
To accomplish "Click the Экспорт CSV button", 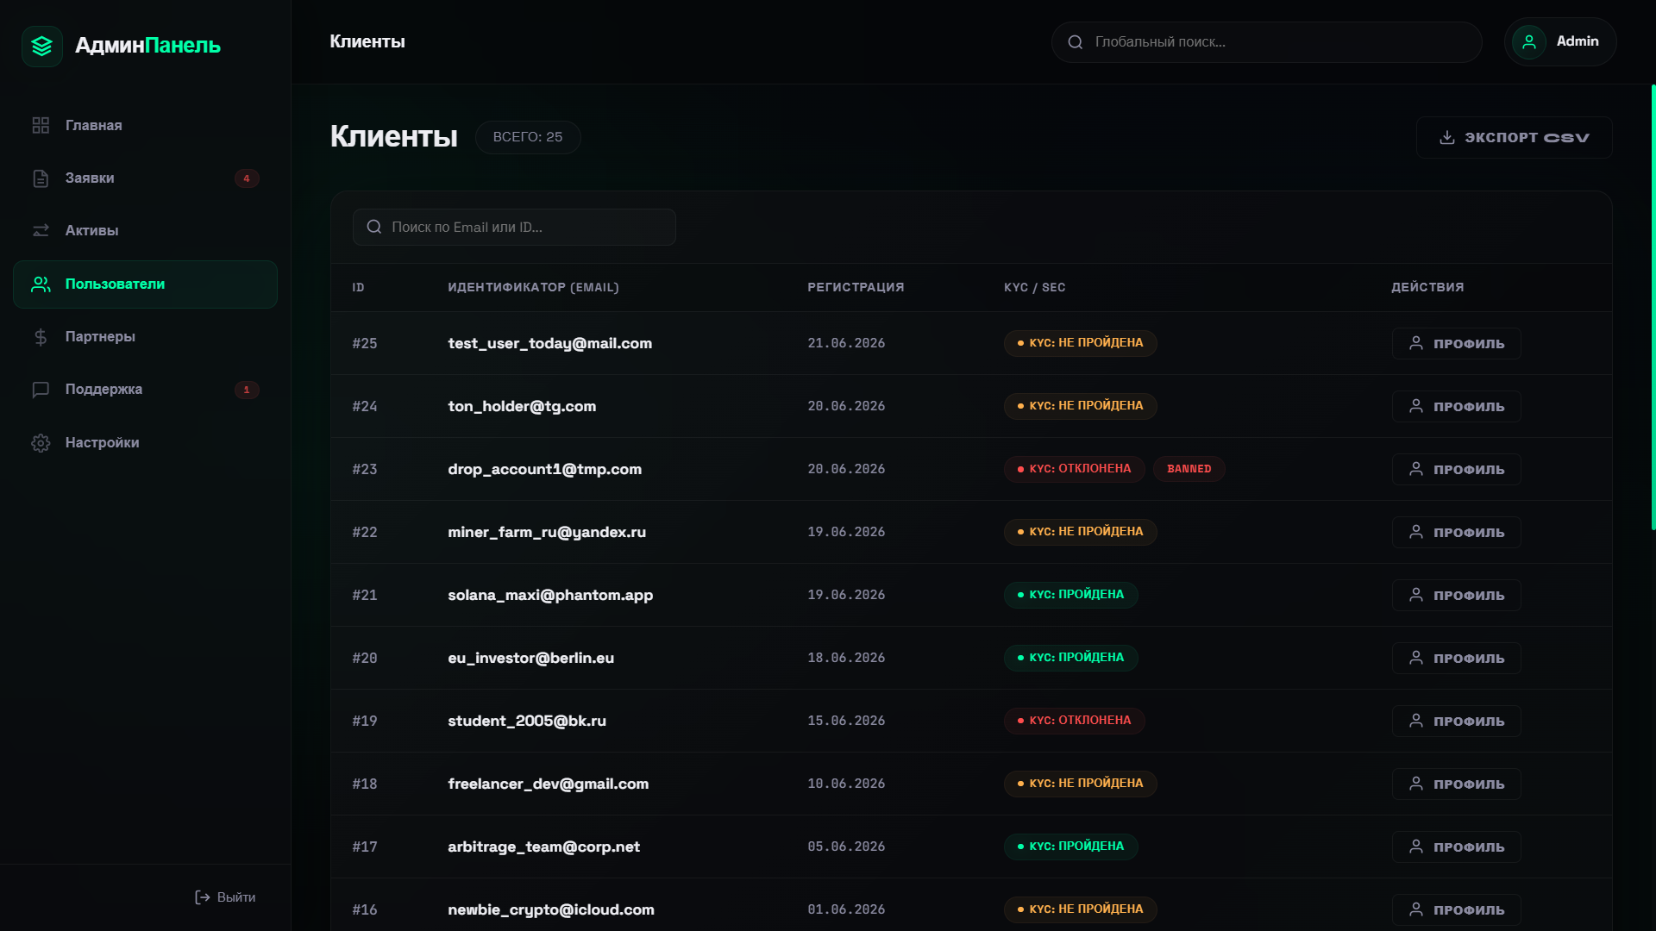I will [1514, 138].
